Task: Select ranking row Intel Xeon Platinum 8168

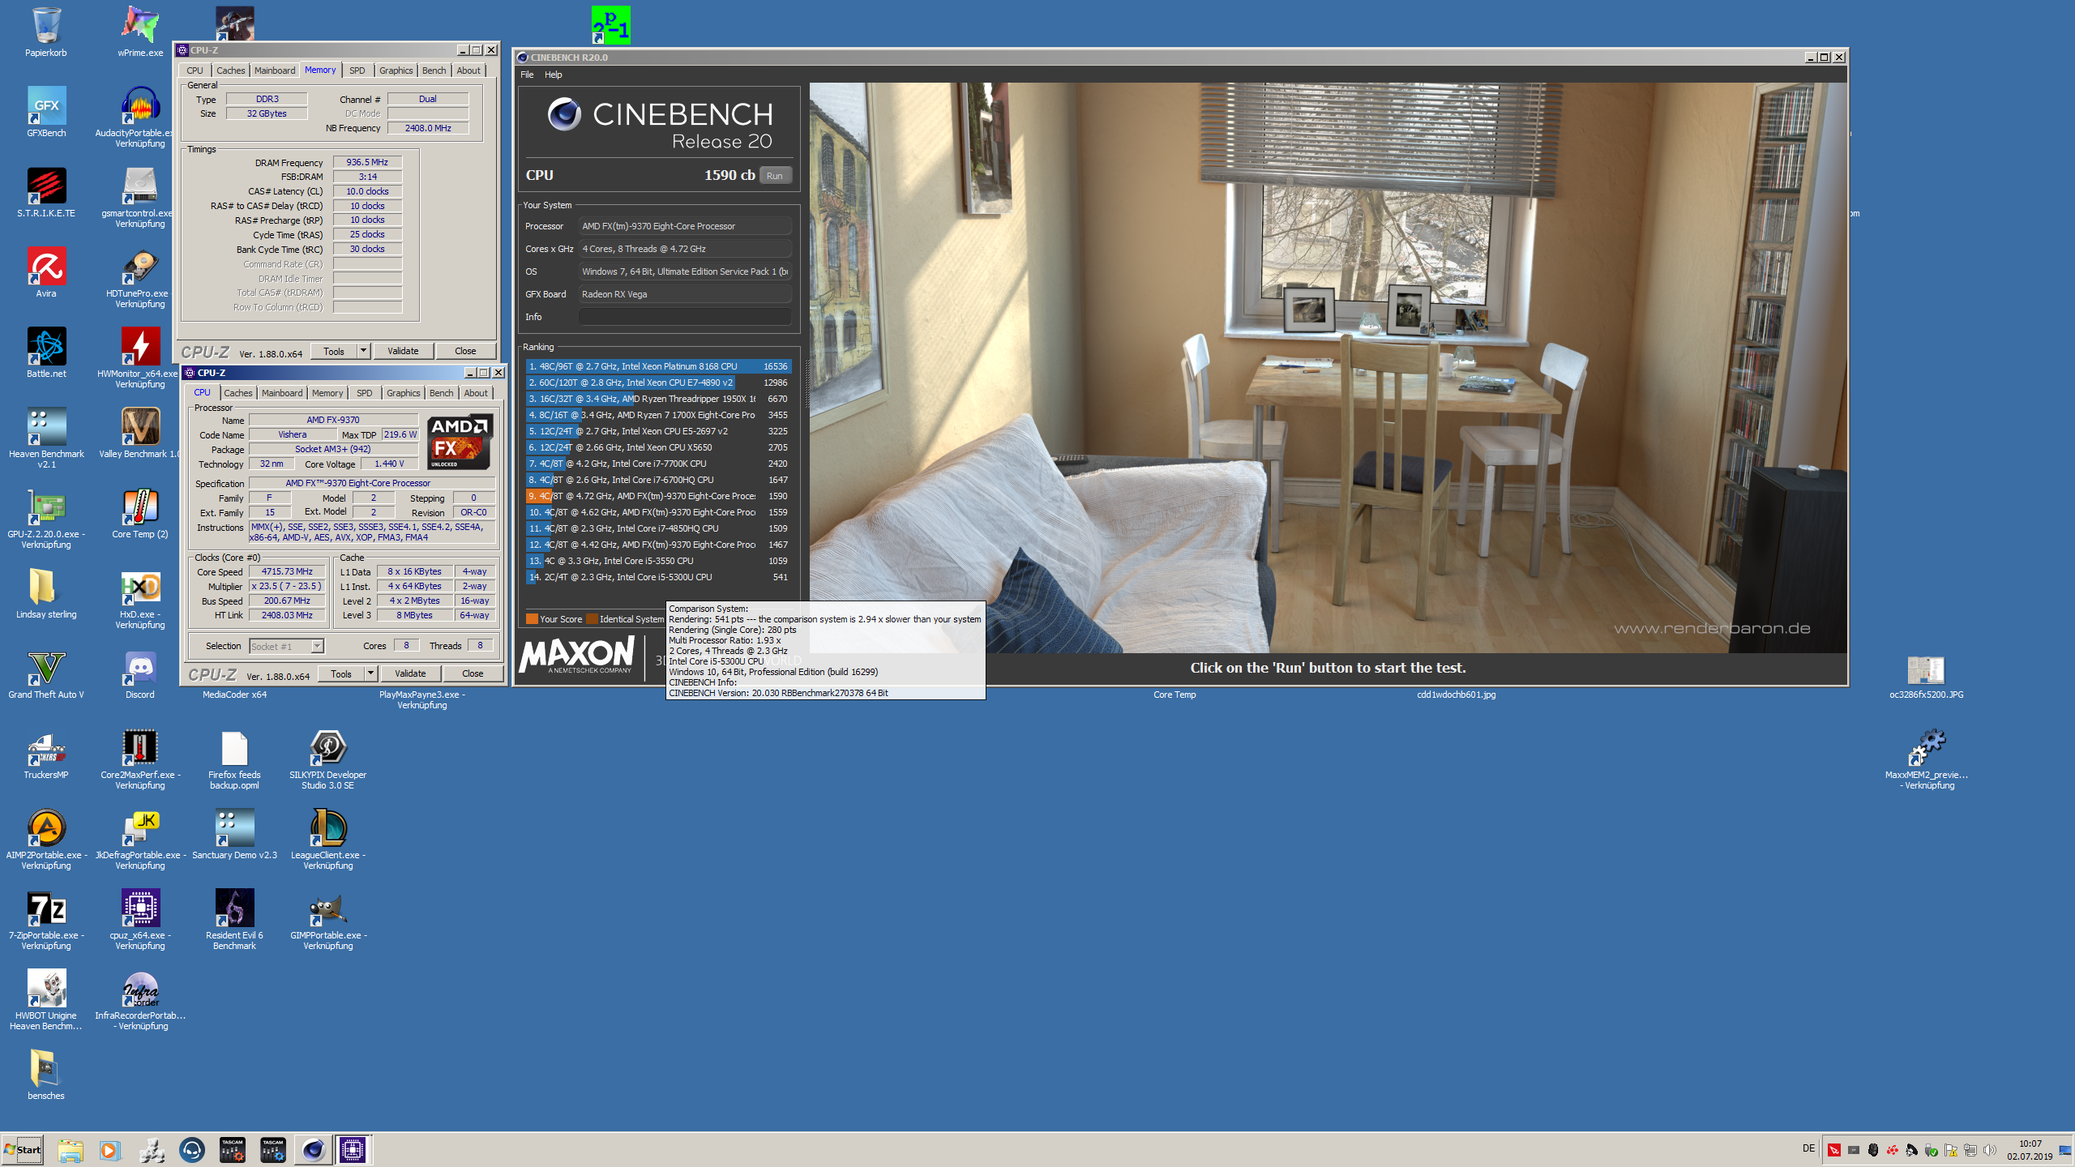Action: tap(658, 366)
